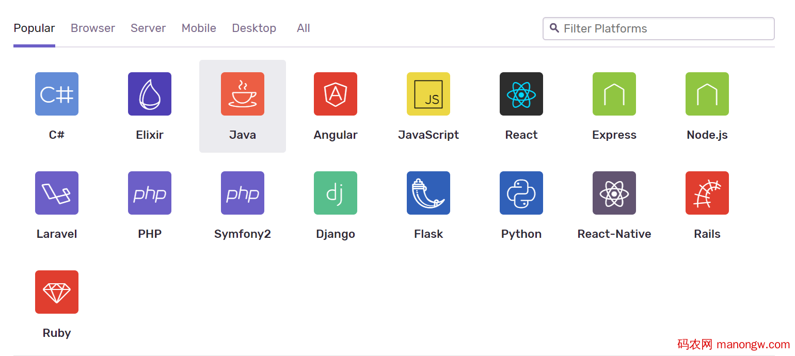795x356 pixels.
Task: Switch to the All tab
Action: (x=304, y=28)
